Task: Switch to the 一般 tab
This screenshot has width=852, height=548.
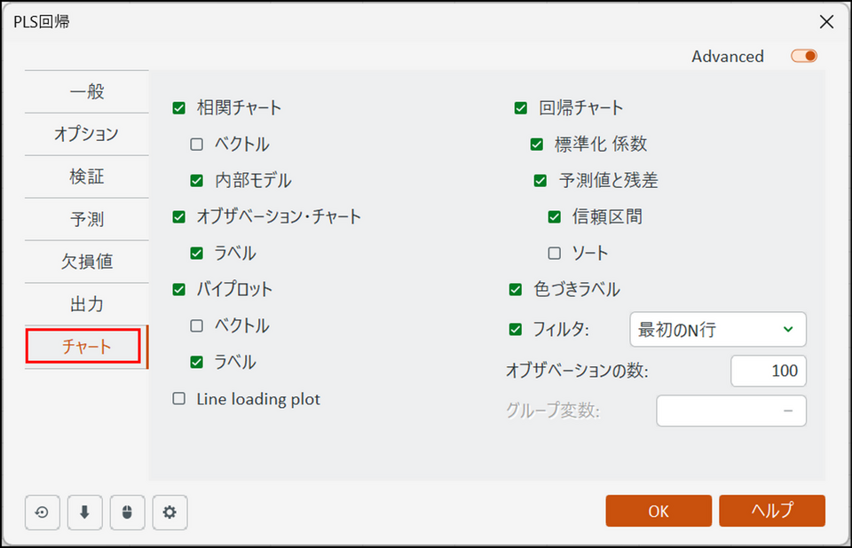Action: [87, 91]
